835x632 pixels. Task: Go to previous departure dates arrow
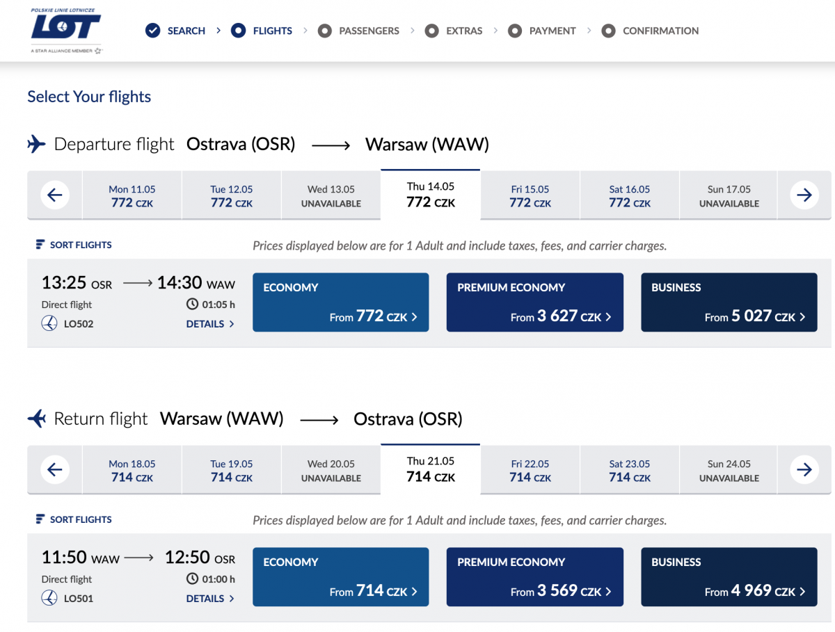[55, 195]
